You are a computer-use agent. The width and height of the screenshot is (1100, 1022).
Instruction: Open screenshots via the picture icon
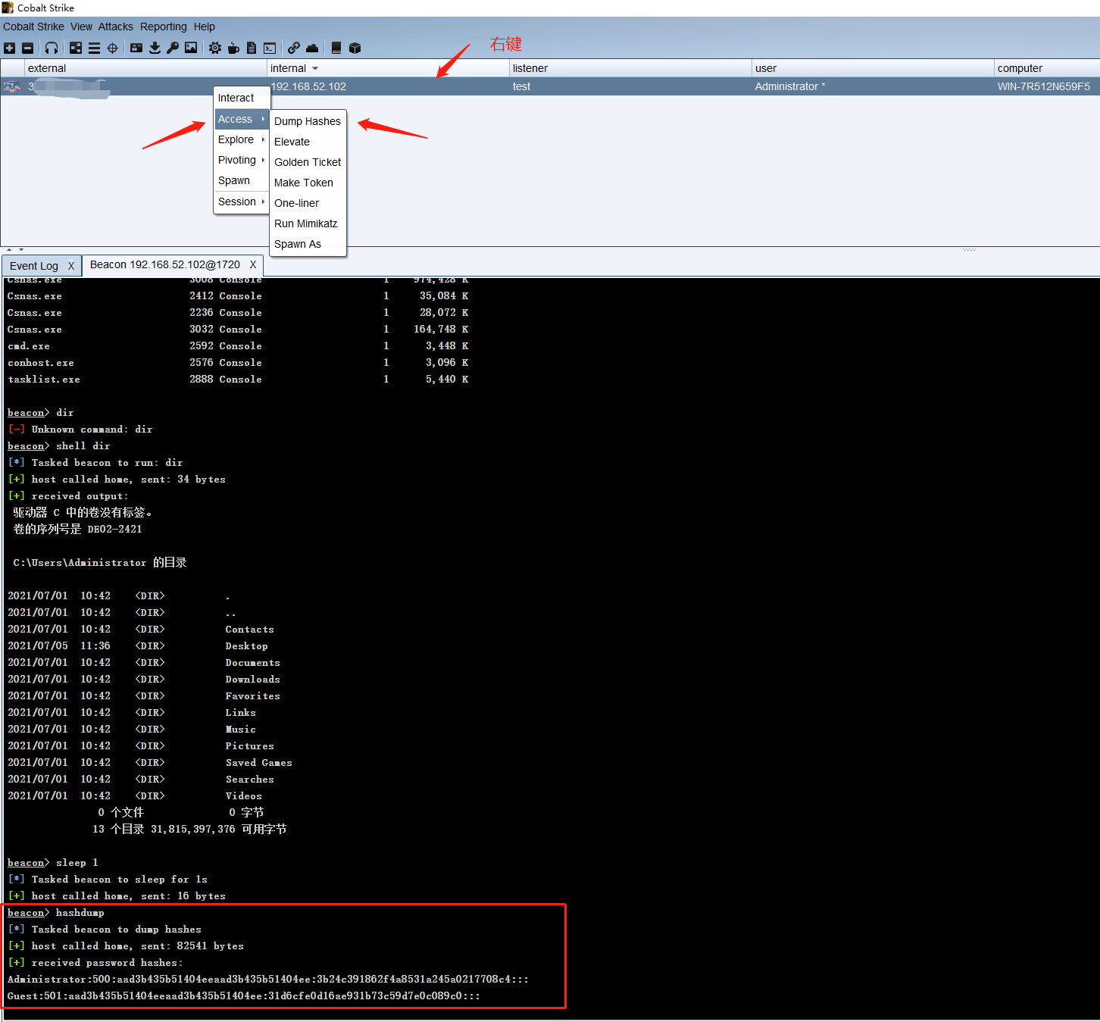point(191,48)
